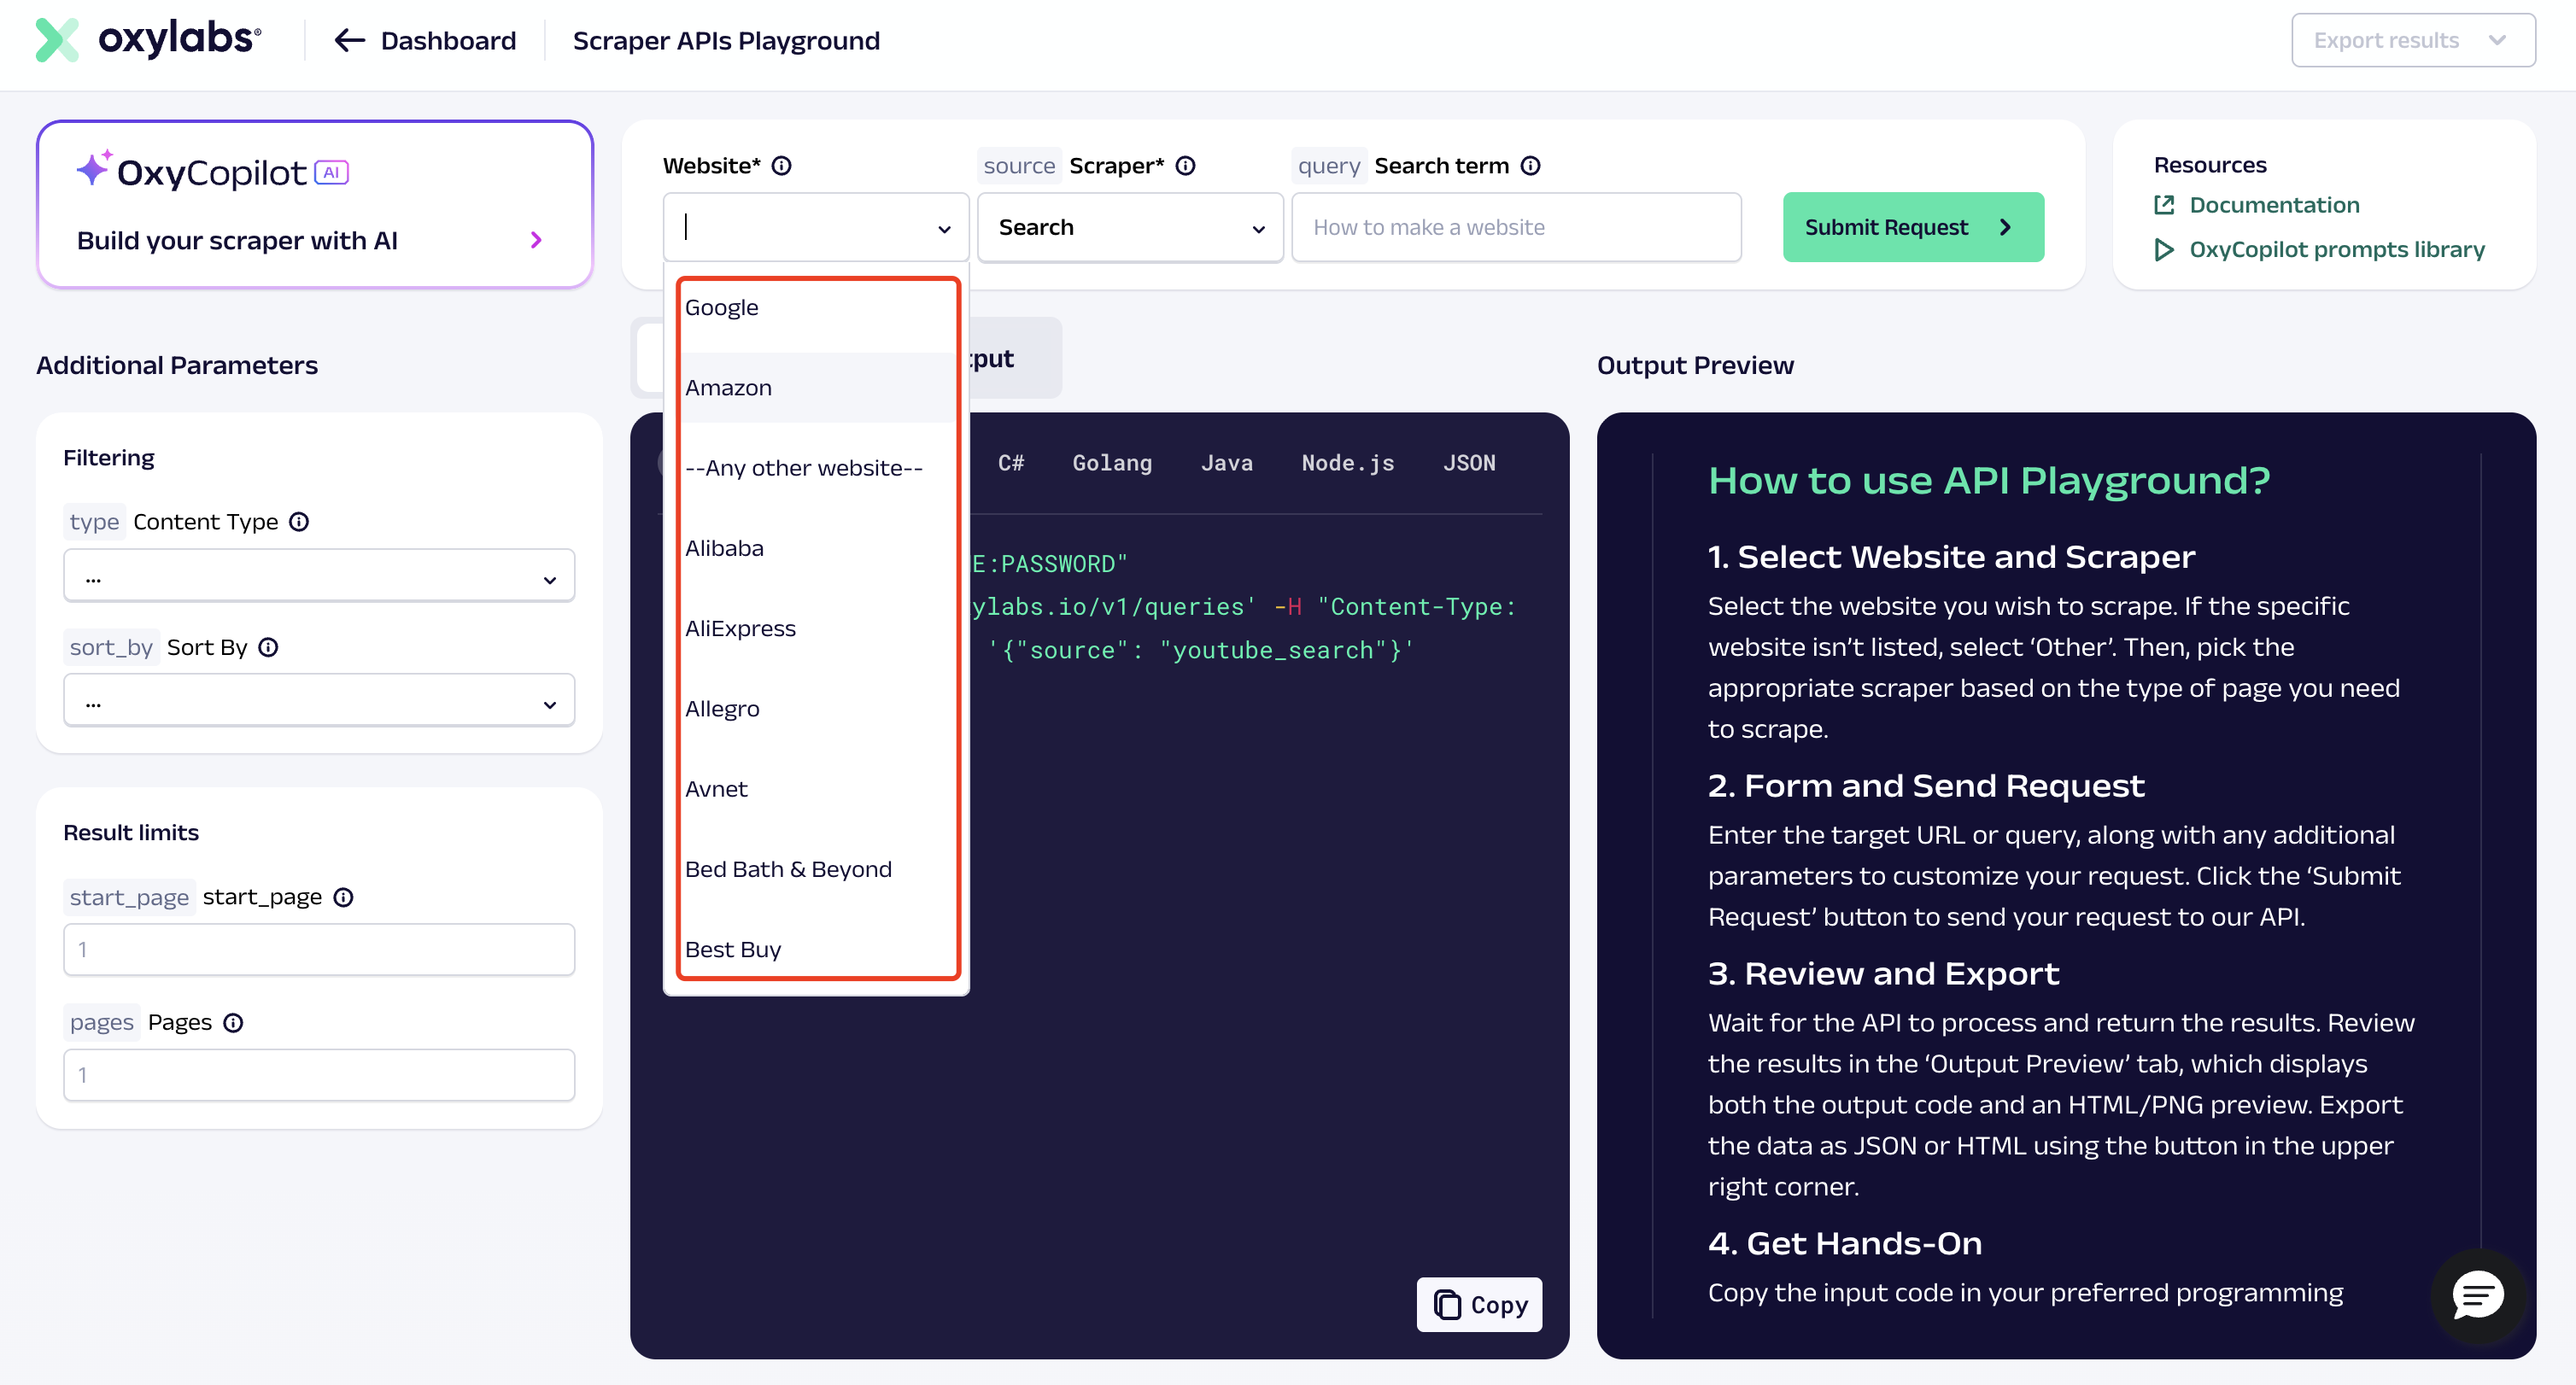Click the Sort By info icon
Image resolution: width=2576 pixels, height=1385 pixels.
point(268,648)
